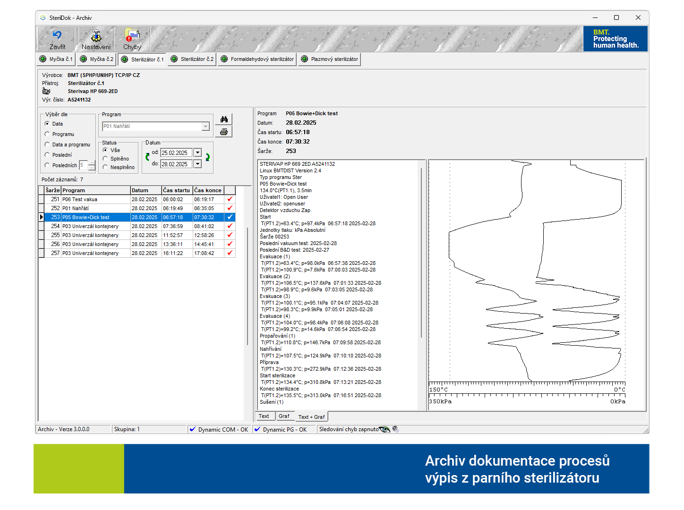Click the binoculars search icon
Viewport: 684px width, 510px height.
tap(224, 119)
